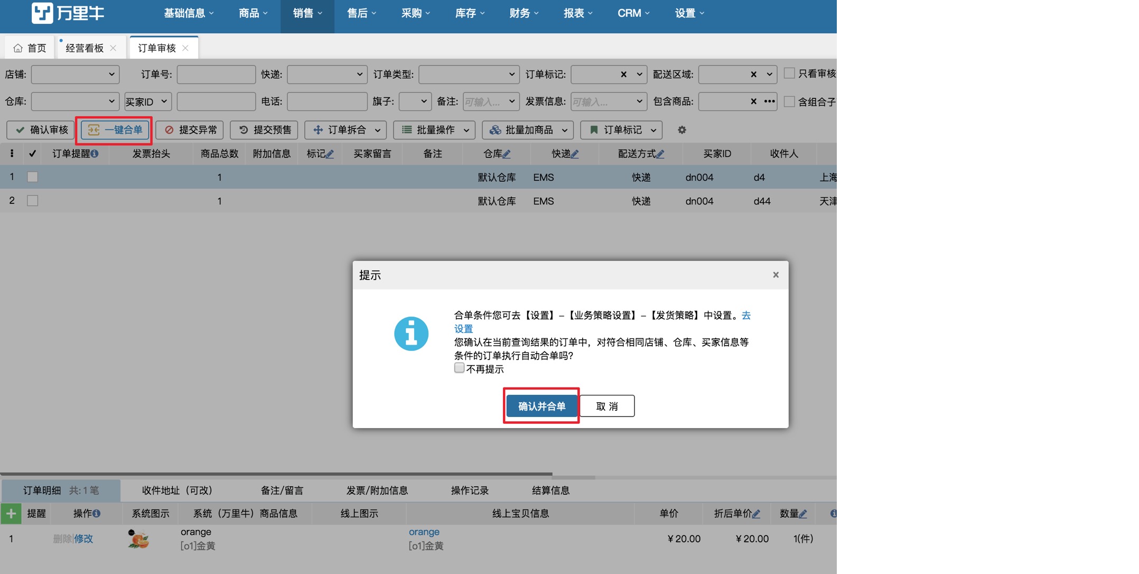Toggle the 只看审核 checkbox
This screenshot has height=574, width=1139.
(789, 73)
